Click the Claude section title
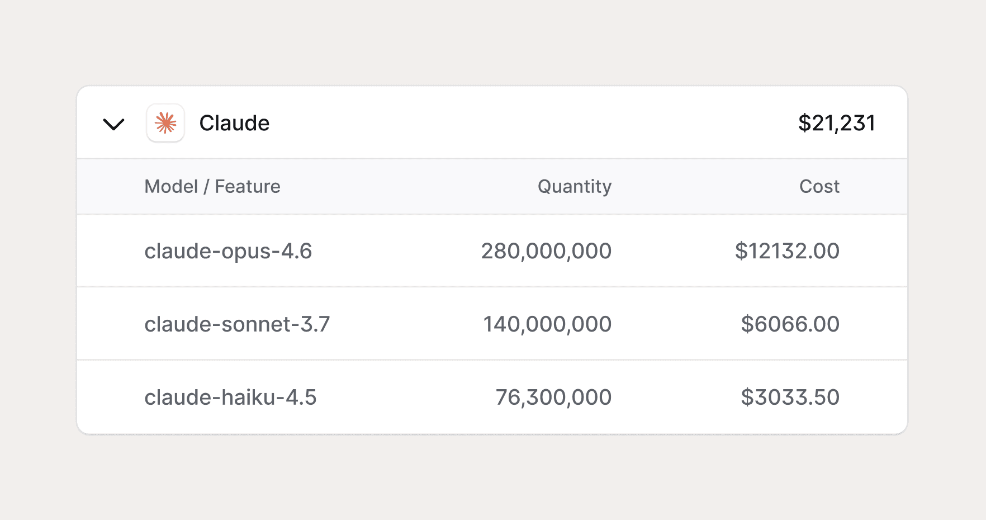The width and height of the screenshot is (986, 520). 234,123
